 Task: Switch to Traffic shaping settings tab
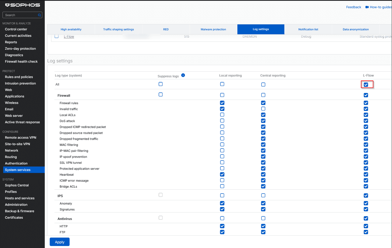tap(118, 29)
